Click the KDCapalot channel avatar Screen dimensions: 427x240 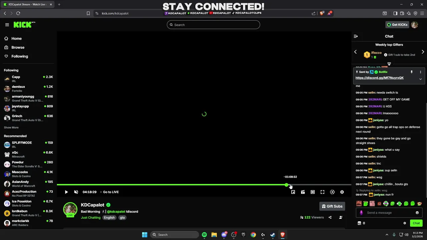click(x=70, y=209)
